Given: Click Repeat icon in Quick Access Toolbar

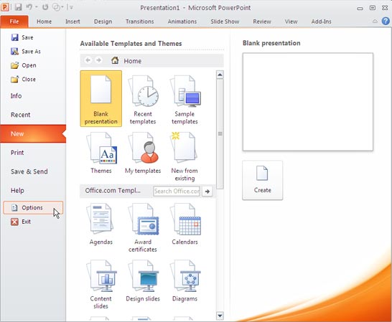Looking at the screenshot, I should 45,7.
